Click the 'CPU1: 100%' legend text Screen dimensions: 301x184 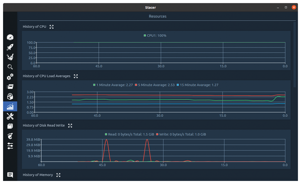tap(157, 36)
